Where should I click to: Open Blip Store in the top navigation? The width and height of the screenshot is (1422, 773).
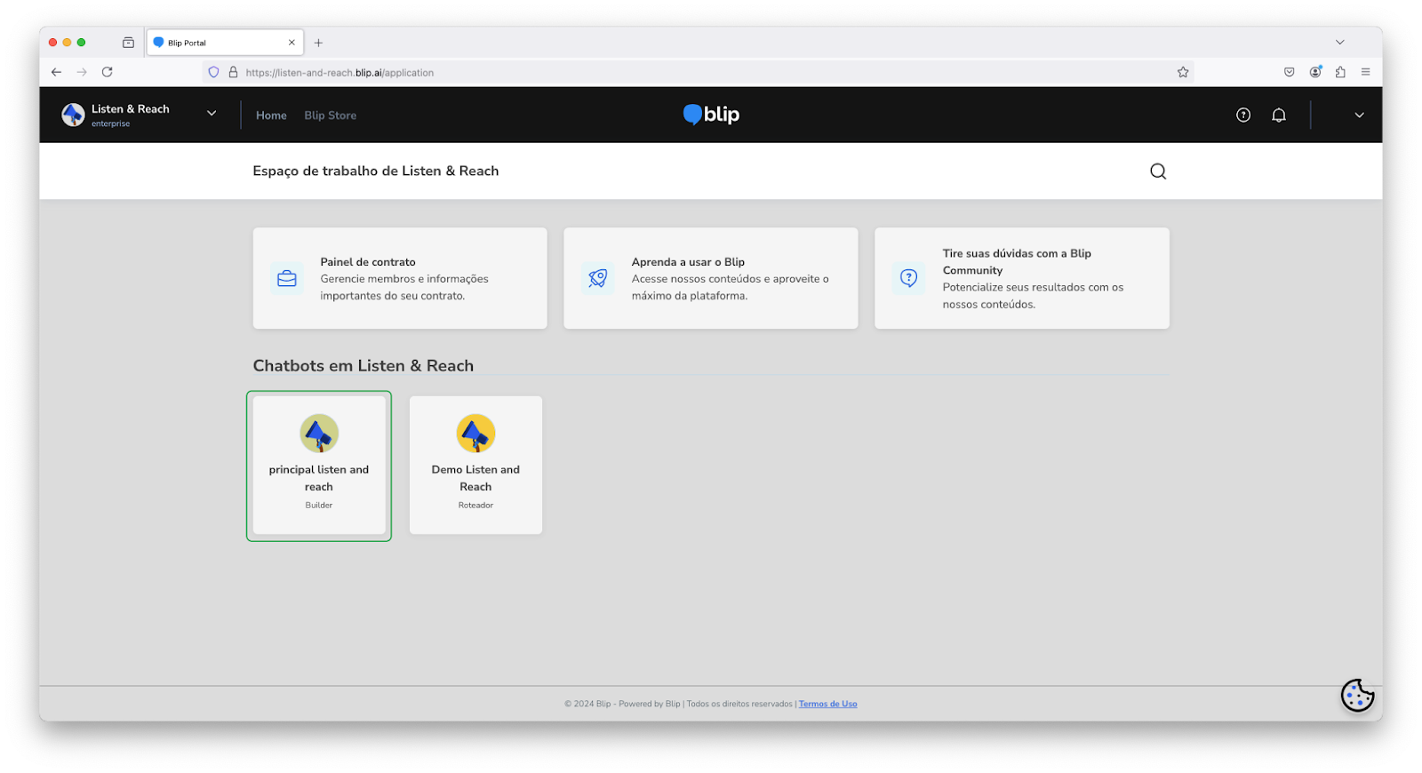[x=331, y=116]
